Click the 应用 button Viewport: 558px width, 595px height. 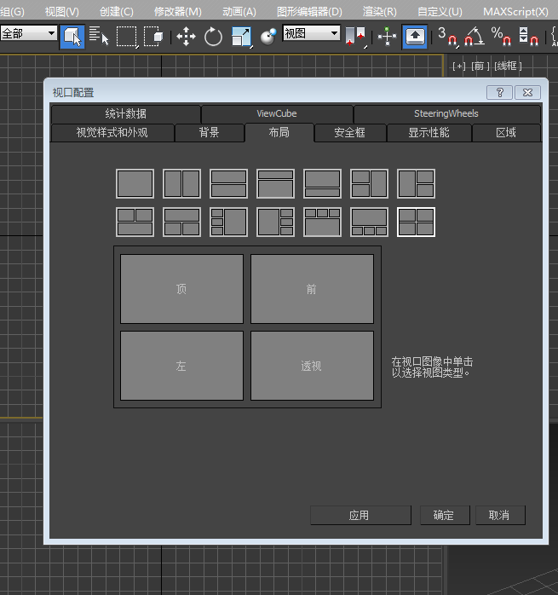click(x=360, y=516)
